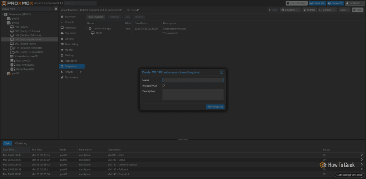The width and height of the screenshot is (366, 179).
Task: Click the NOW monitor icon
Action: pyautogui.click(x=93, y=33)
